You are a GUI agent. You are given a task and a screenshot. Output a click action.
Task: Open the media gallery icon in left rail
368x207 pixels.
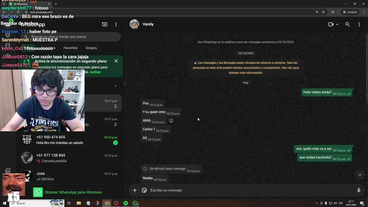pyautogui.click(x=8, y=171)
